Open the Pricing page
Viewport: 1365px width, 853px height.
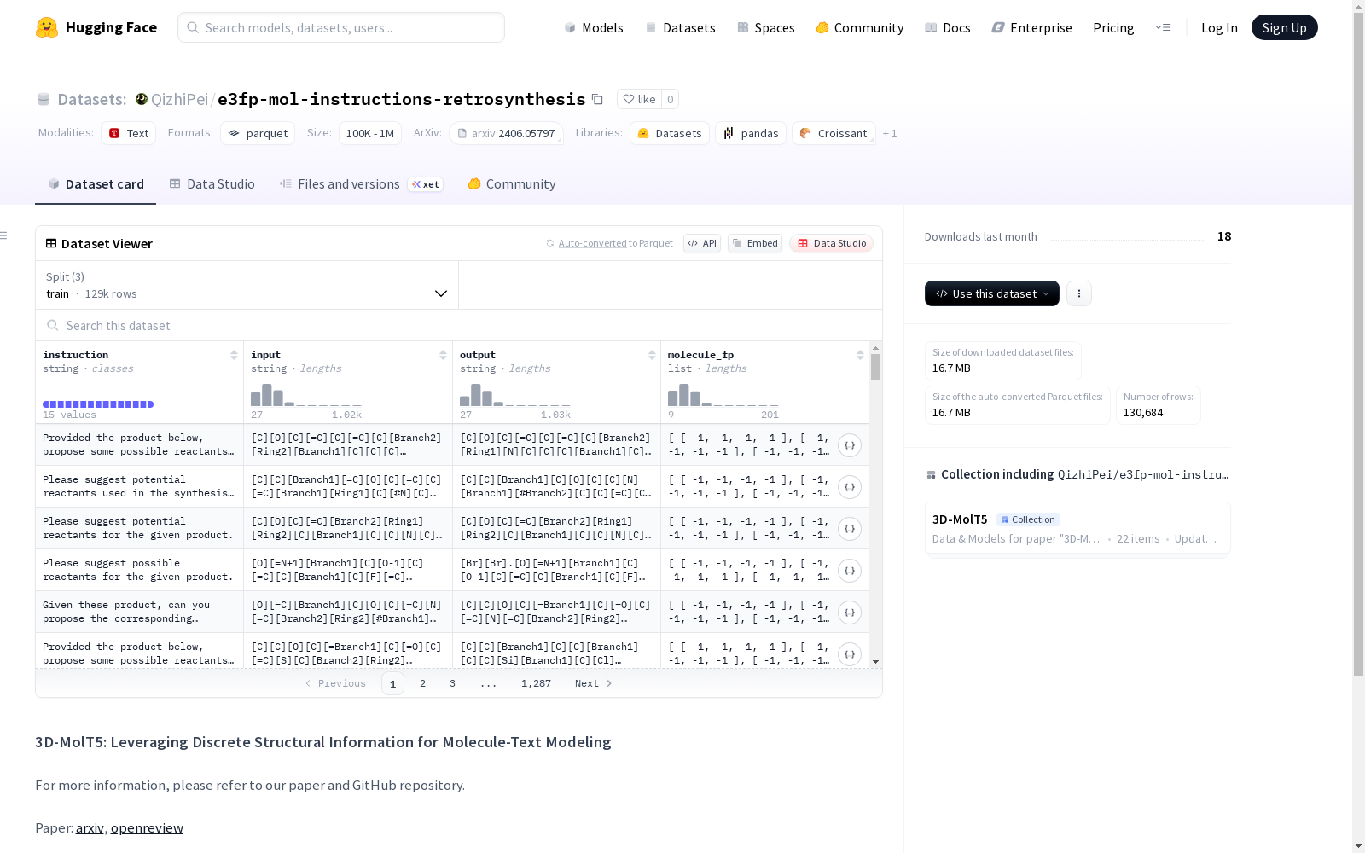tap(1113, 27)
